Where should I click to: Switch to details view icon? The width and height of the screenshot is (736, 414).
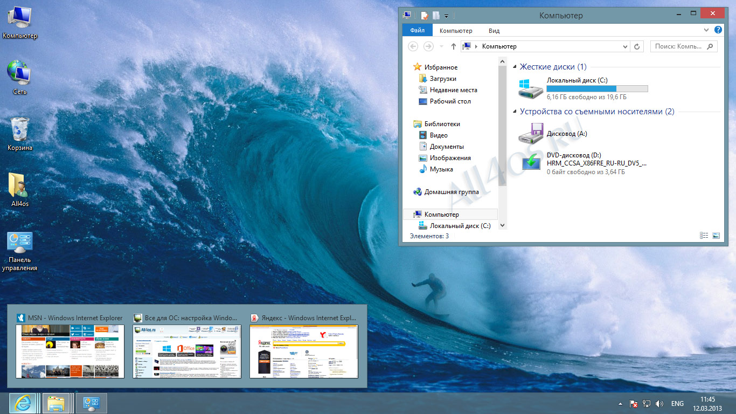[x=704, y=236]
